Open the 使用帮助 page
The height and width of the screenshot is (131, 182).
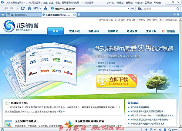click(x=113, y=31)
